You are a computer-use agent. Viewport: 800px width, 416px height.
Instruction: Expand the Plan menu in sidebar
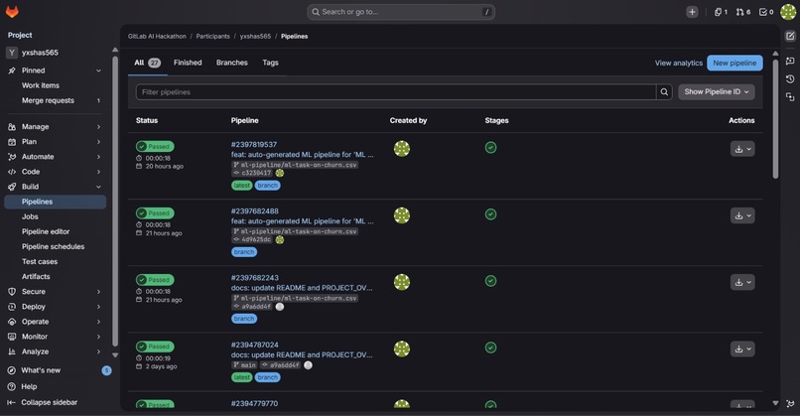(x=56, y=141)
